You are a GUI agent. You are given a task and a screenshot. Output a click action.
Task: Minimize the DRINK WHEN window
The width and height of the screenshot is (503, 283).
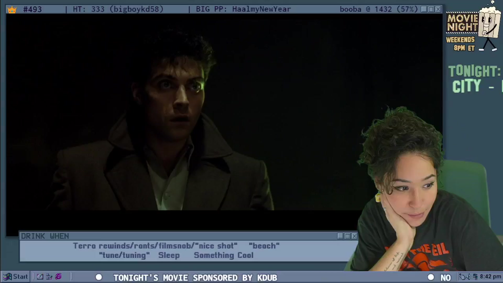point(340,236)
